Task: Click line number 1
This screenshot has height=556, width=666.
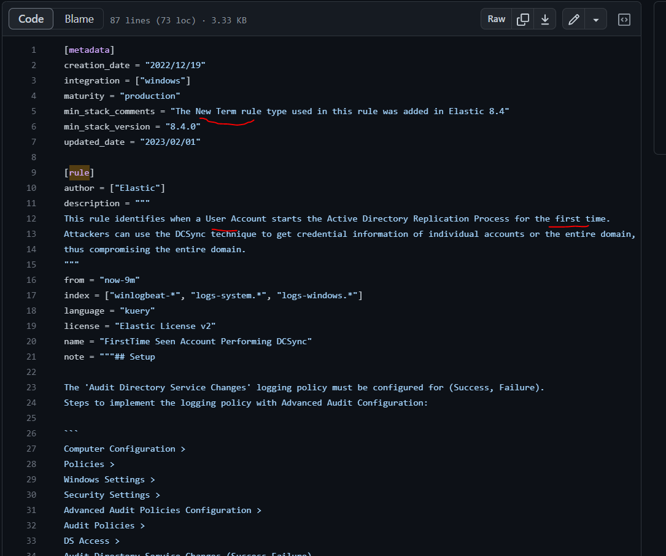Action: (33, 50)
